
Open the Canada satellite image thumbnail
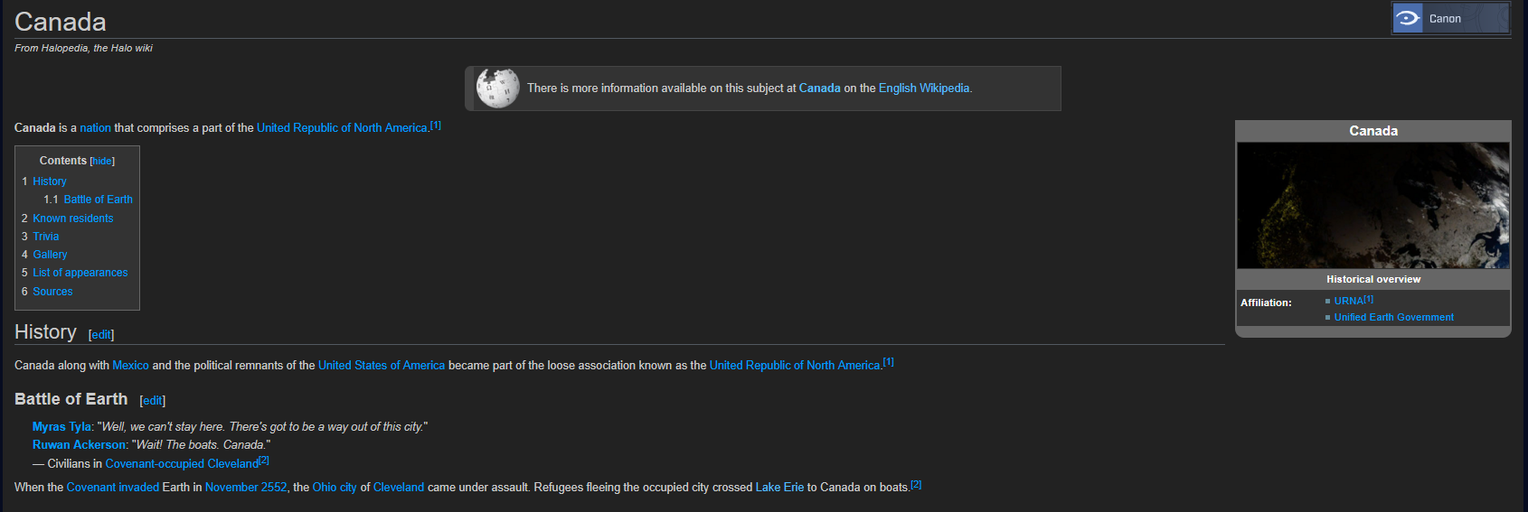[1372, 205]
